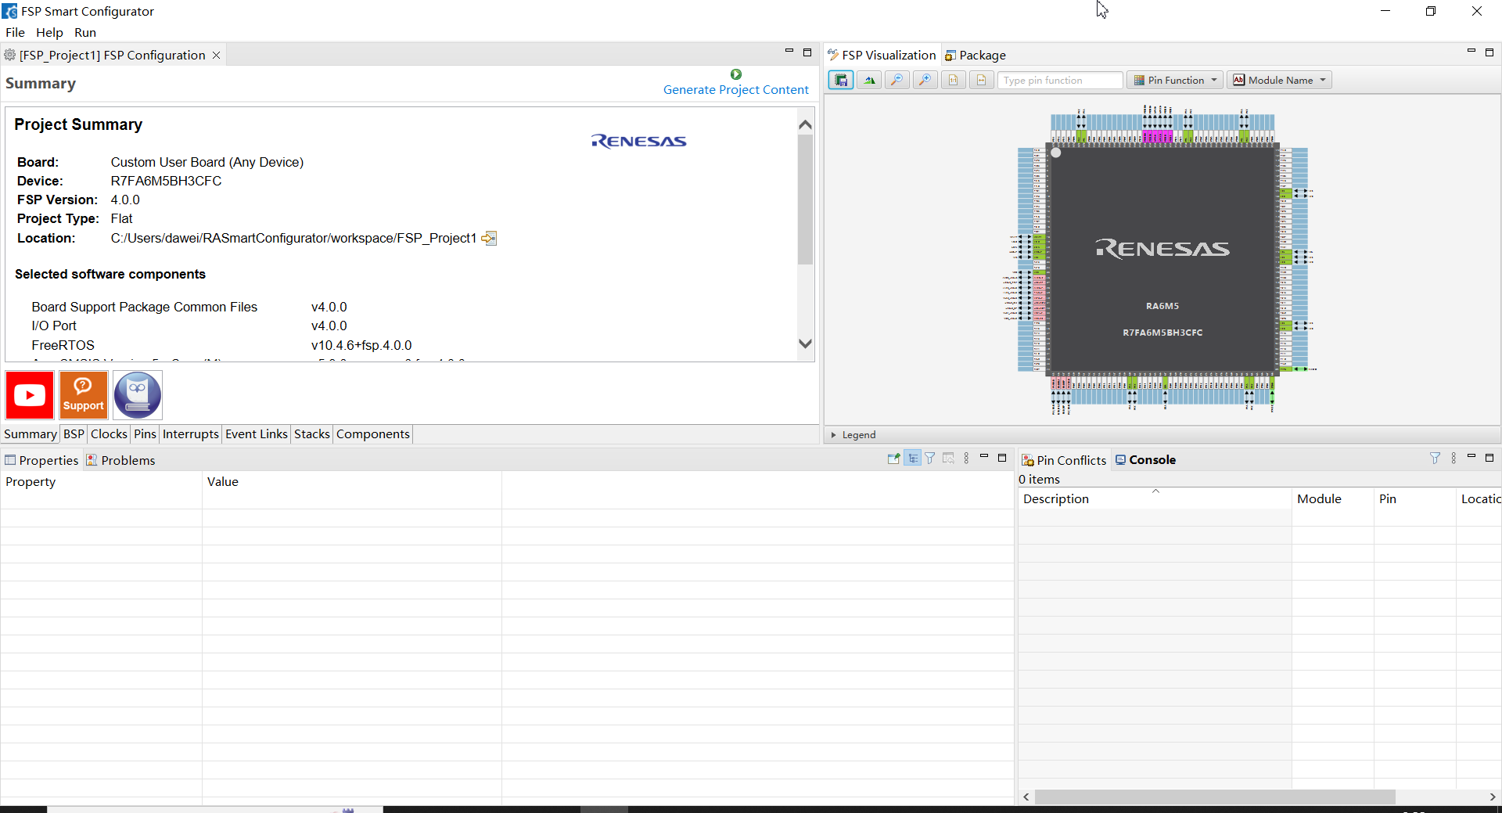
Task: Open project location folder icon
Action: [489, 238]
